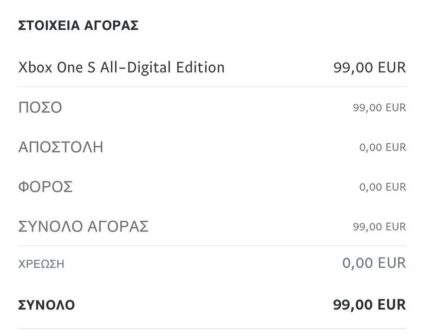Select the ΣΥΝΟΛΟ ΑΓΟΡΑΣ amount 99,00 EUR
The width and height of the screenshot is (425, 334).
(x=379, y=227)
